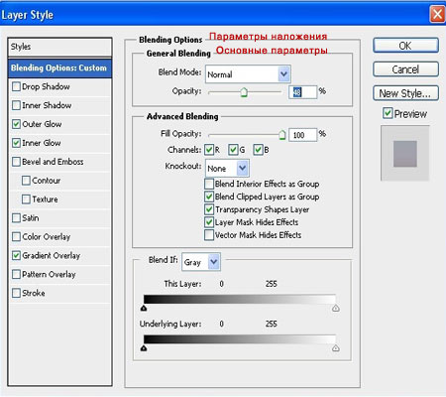Click the black Underlying Layer slider handle
Viewport: 446px width, 397px height.
(144, 348)
